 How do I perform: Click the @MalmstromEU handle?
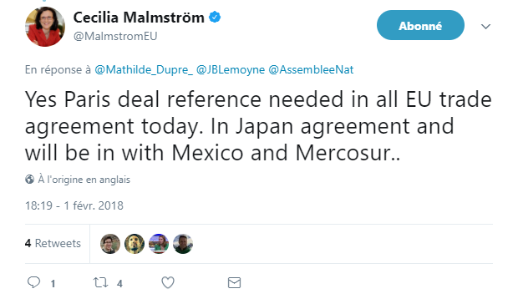(x=115, y=36)
